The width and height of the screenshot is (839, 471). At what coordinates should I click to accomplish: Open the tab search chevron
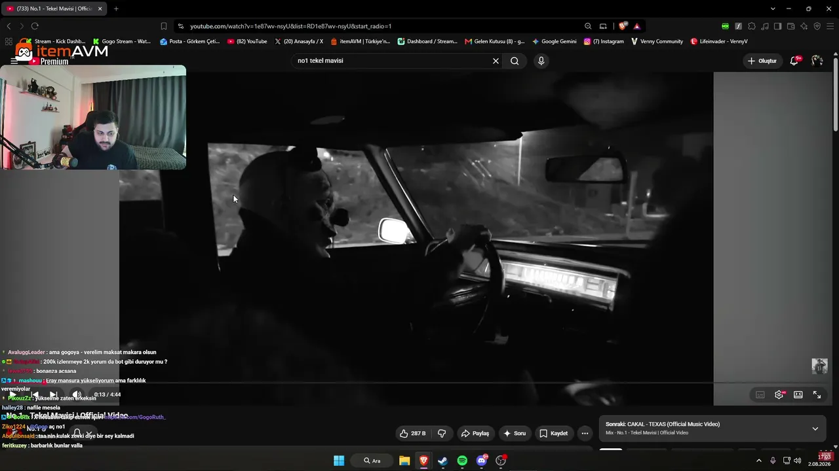773,9
